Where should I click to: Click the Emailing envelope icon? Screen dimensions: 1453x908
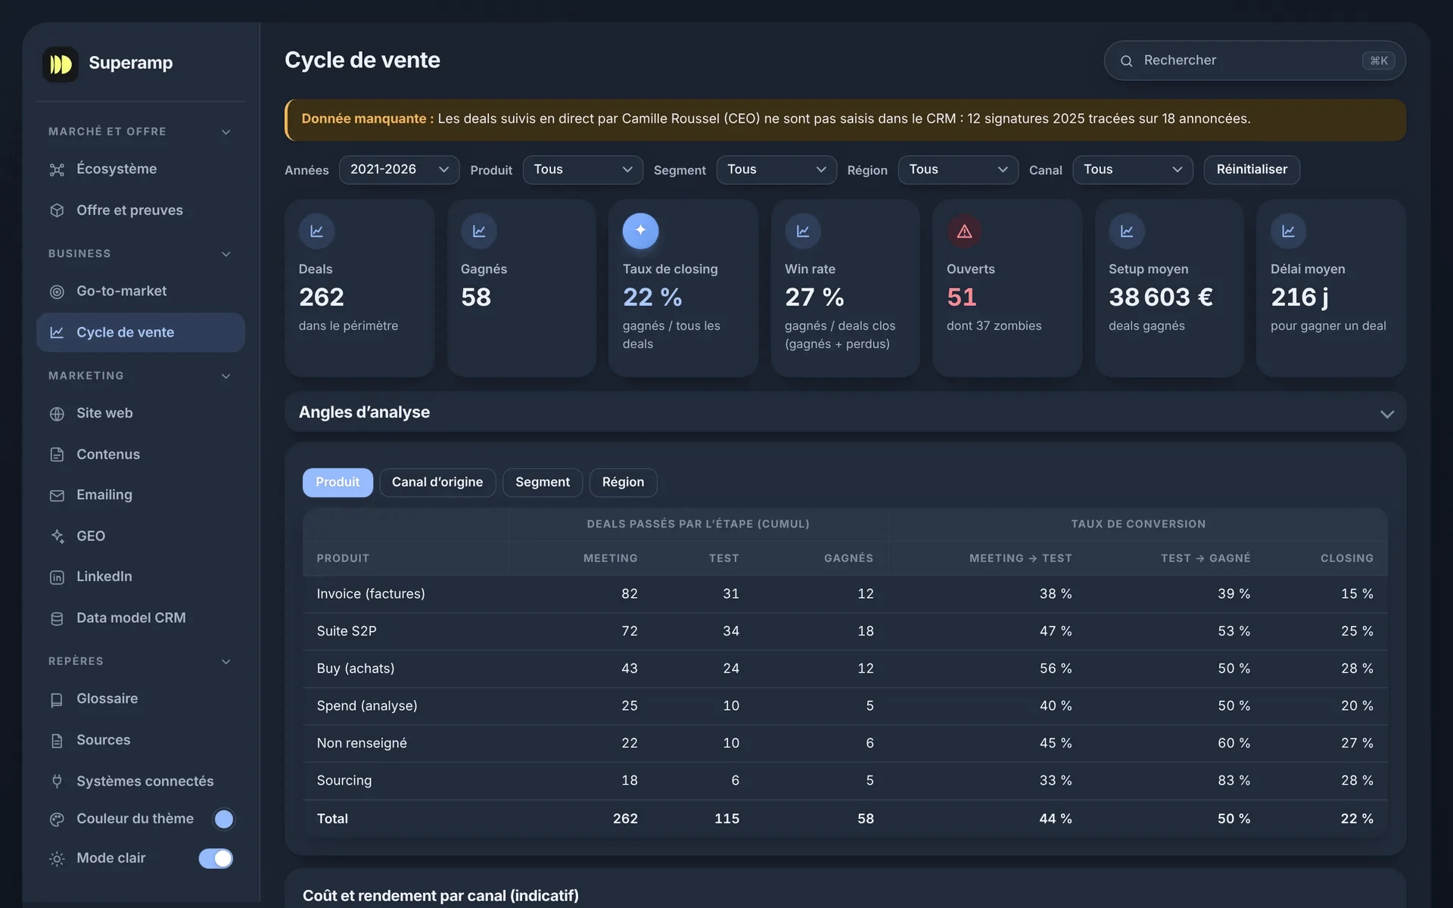coord(57,496)
